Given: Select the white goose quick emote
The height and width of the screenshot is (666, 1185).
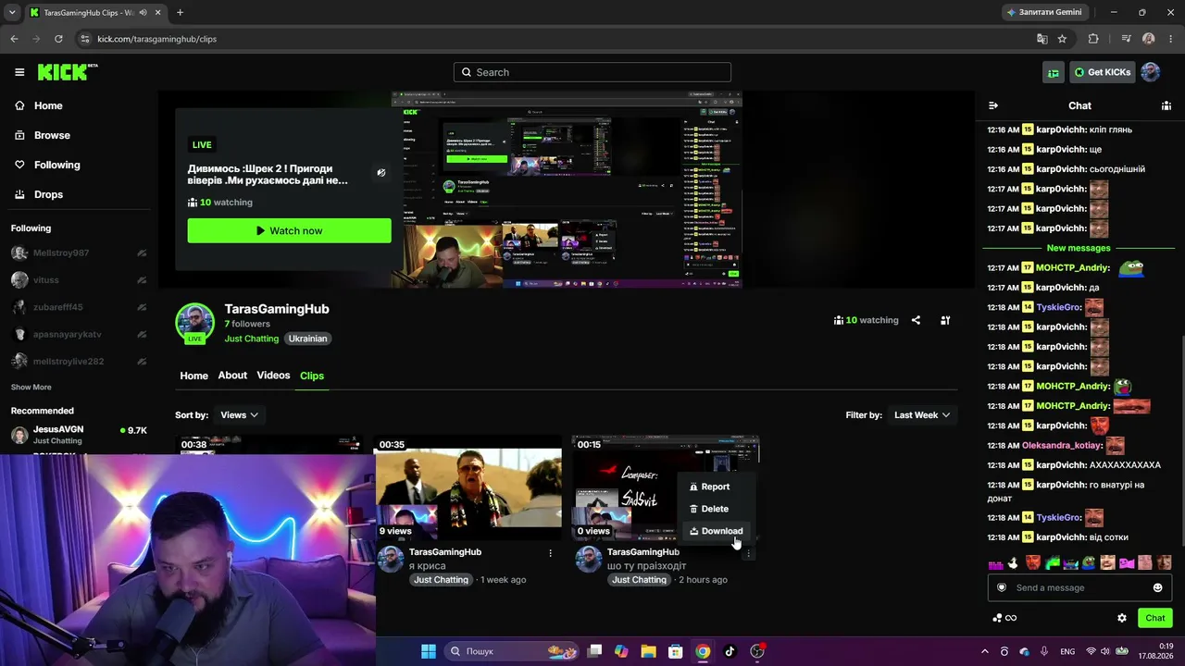Looking at the screenshot, I should 1014,562.
